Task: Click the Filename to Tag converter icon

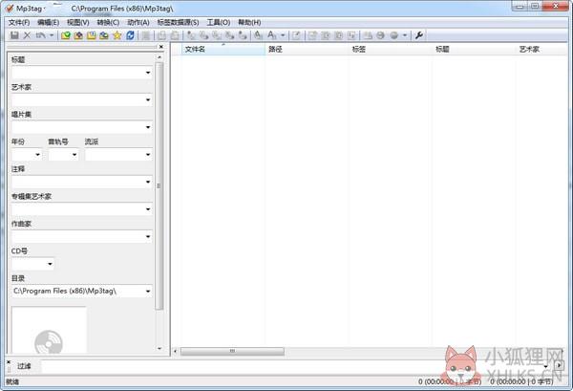Action: (x=204, y=35)
